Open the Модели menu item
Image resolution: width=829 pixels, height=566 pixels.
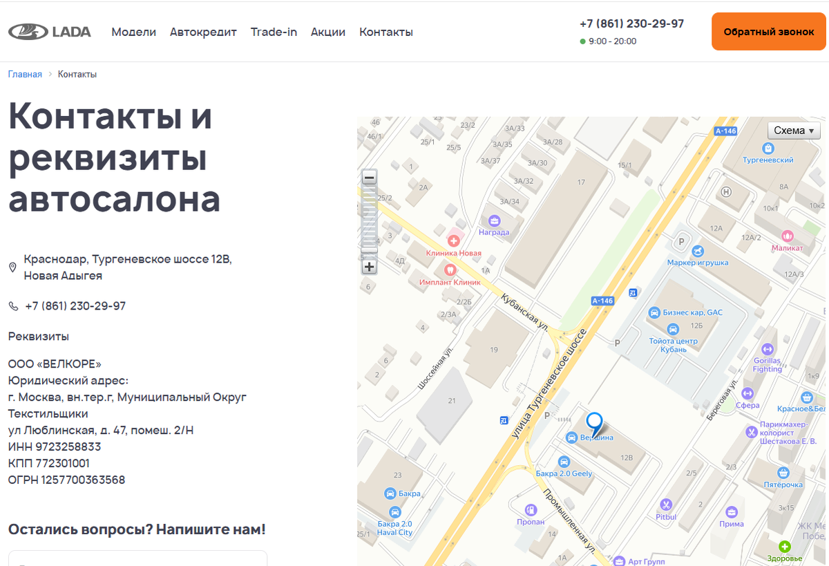[134, 32]
